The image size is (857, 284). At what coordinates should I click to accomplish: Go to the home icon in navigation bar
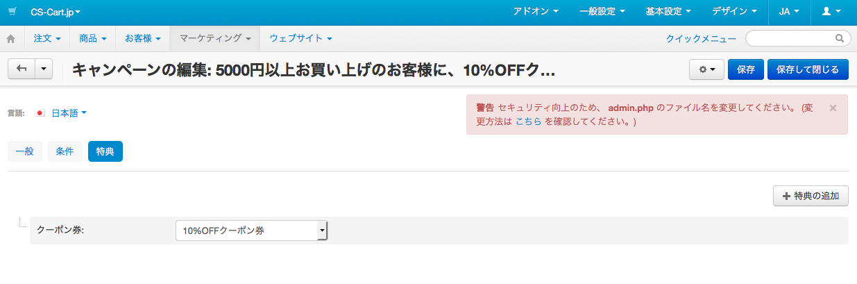(x=11, y=38)
